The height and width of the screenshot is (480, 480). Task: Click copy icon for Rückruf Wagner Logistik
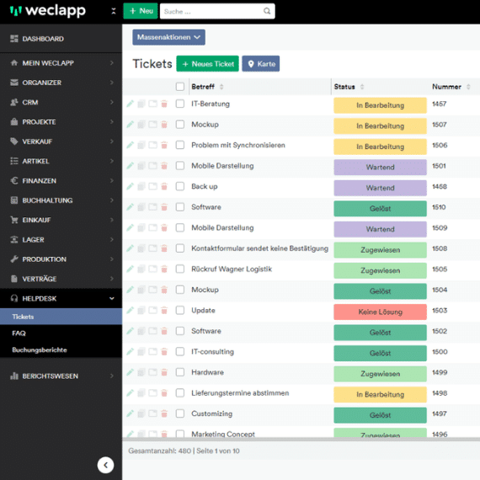pos(141,269)
